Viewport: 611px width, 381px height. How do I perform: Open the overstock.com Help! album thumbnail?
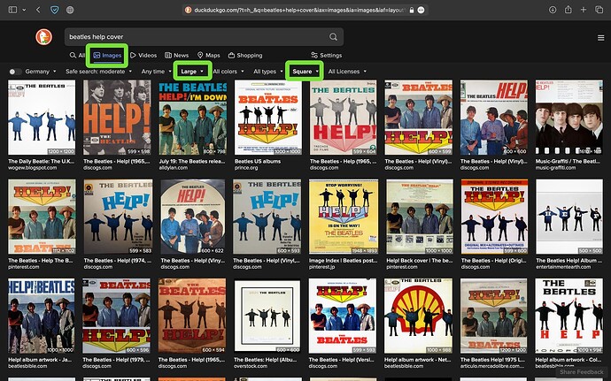[267, 316]
